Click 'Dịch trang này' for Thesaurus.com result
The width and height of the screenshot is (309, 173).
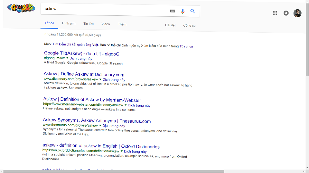tap(114, 126)
